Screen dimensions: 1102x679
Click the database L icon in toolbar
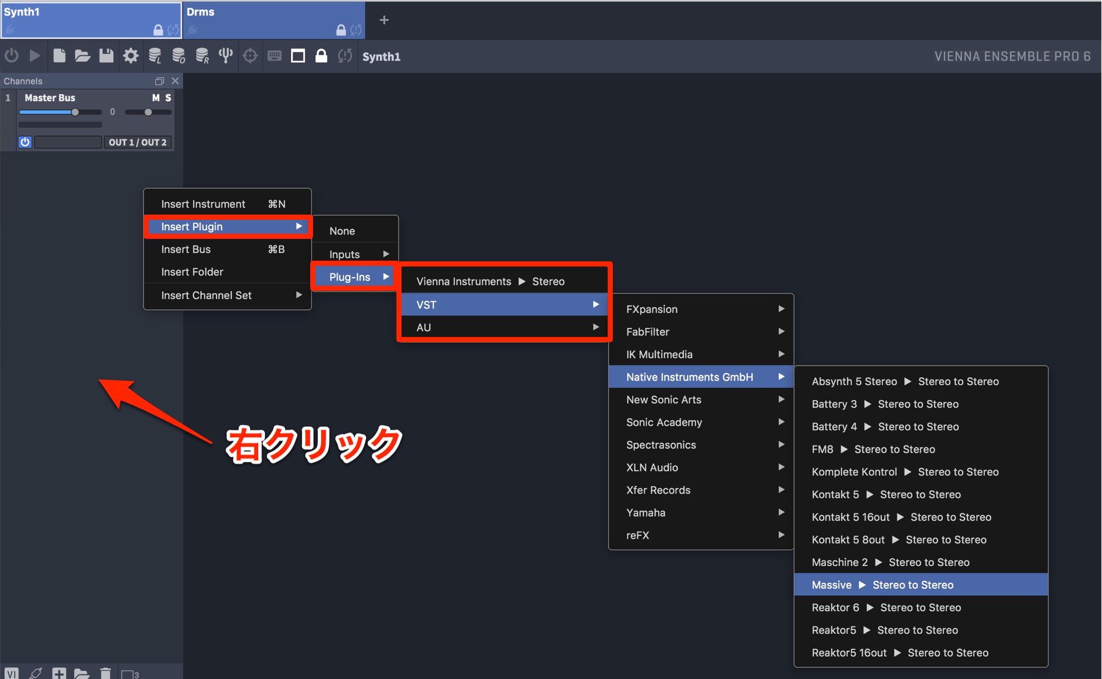pyautogui.click(x=155, y=56)
